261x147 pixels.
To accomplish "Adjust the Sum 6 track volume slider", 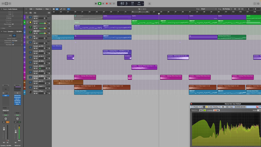I will tap(43, 23).
